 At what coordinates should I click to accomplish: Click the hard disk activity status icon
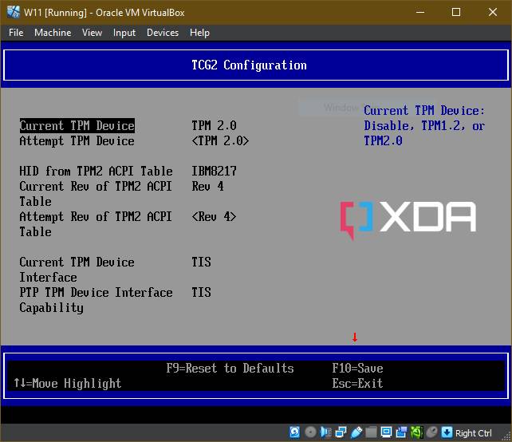tap(295, 432)
